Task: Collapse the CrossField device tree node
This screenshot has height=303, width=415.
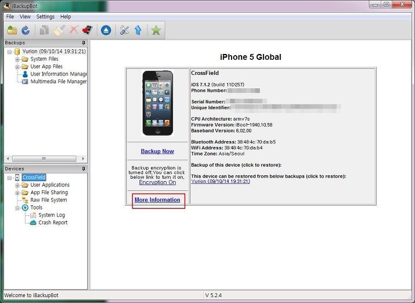Action: pyautogui.click(x=9, y=178)
